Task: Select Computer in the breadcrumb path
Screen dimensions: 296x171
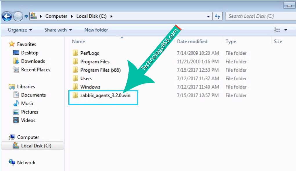Action: coord(56,16)
